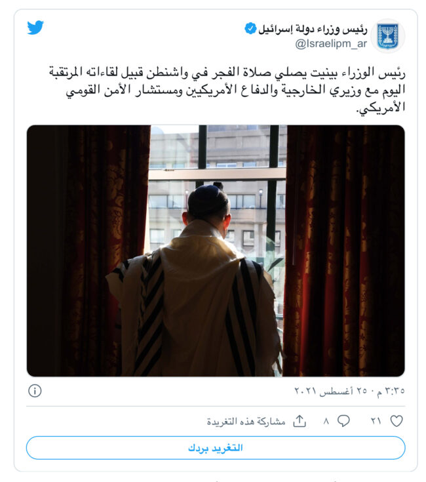Click the 'مشاركة هذه التغريدة' share text
The image size is (426, 482).
[246, 422]
